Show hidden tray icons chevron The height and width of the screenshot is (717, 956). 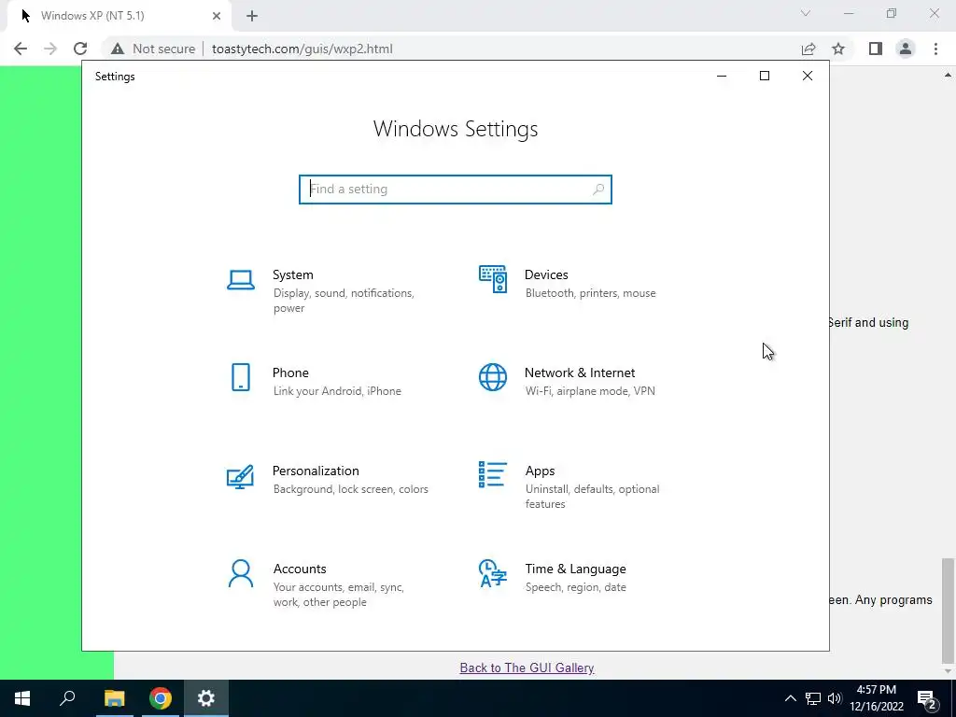[790, 698]
